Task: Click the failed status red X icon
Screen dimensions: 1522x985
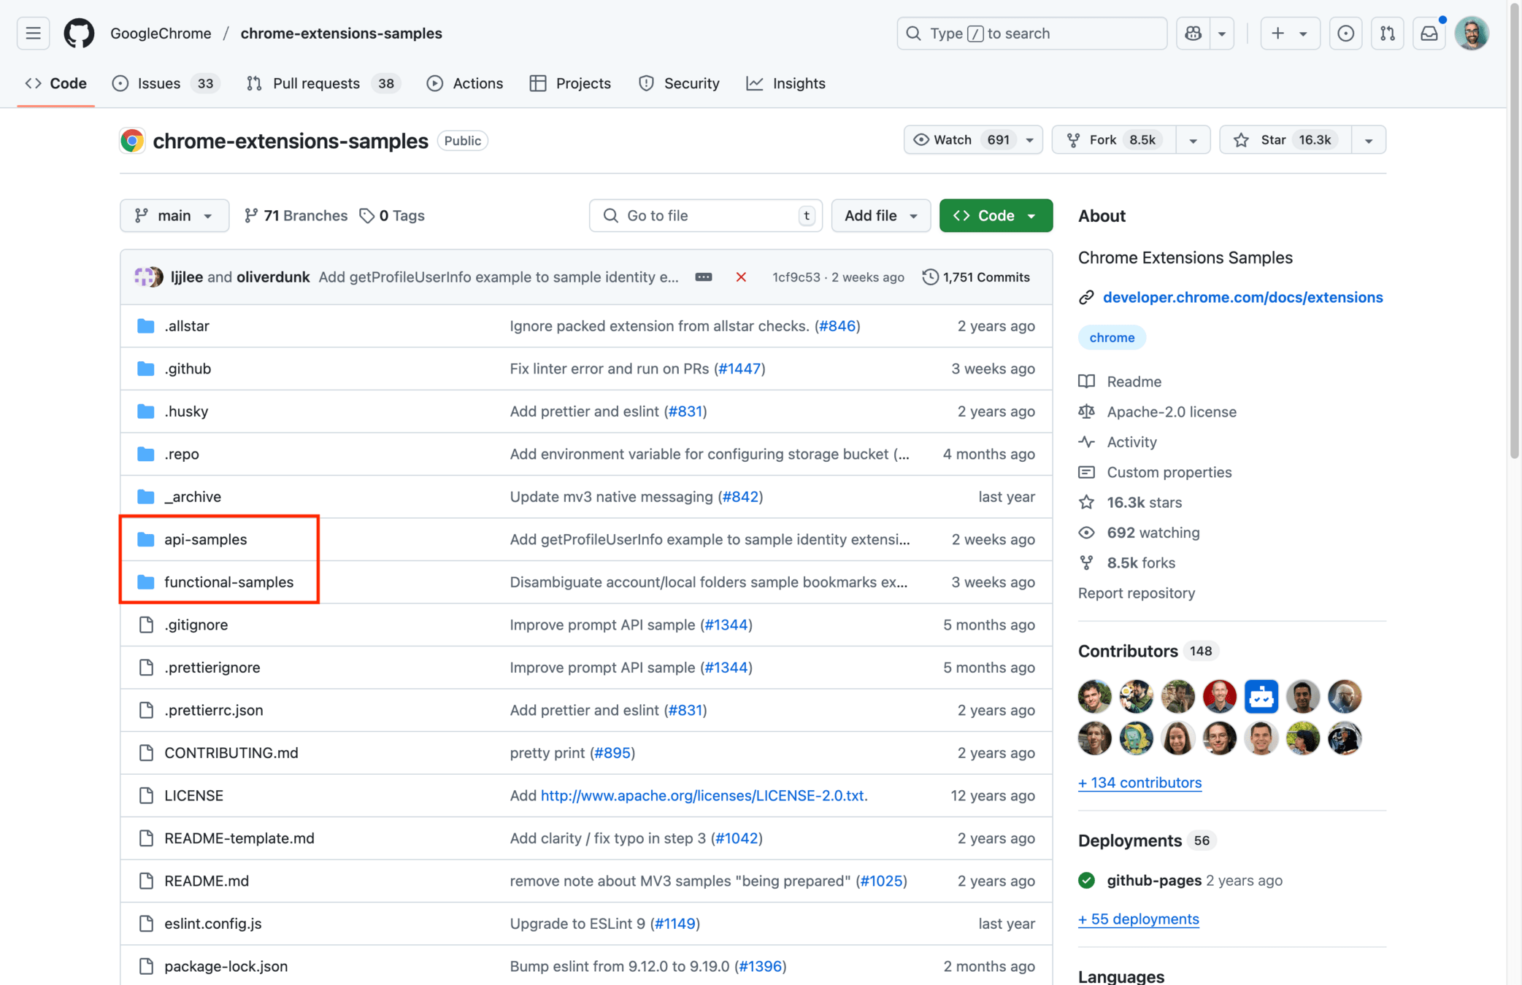Action: click(x=740, y=277)
